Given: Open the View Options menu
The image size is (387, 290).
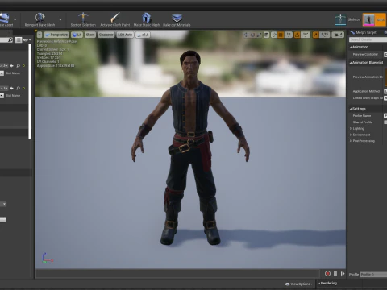Looking at the screenshot, I should [299, 284].
